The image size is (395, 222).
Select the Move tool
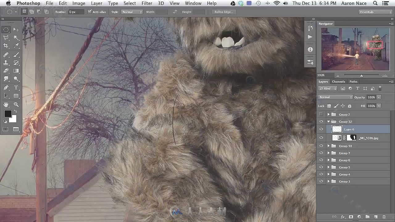pos(16,30)
